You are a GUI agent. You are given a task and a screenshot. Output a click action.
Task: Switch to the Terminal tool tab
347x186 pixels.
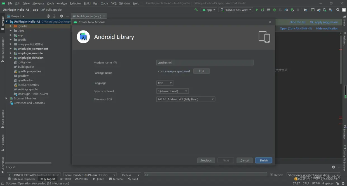pyautogui.click(x=116, y=179)
